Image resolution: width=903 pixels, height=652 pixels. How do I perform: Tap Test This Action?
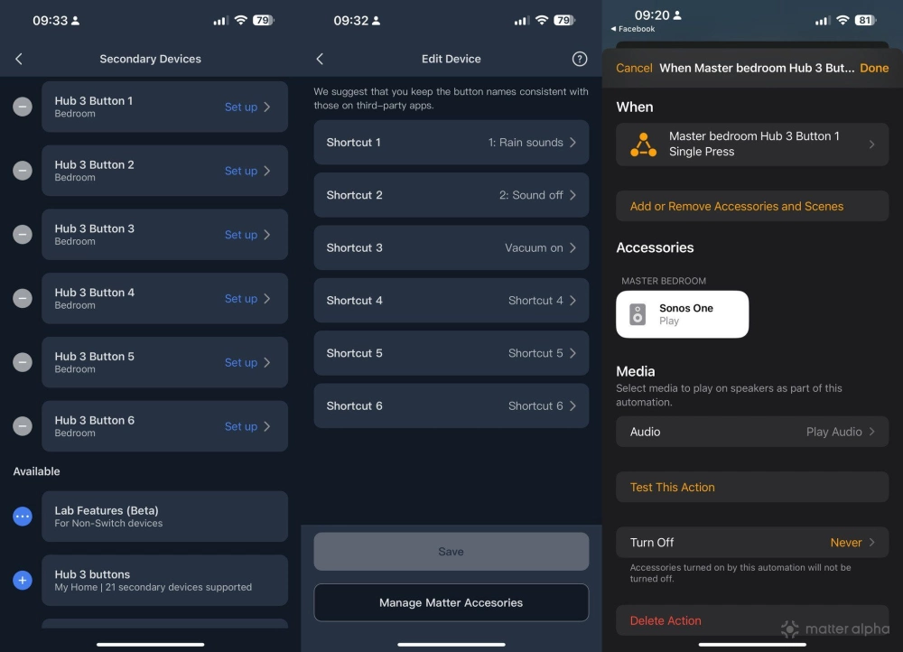(x=752, y=487)
